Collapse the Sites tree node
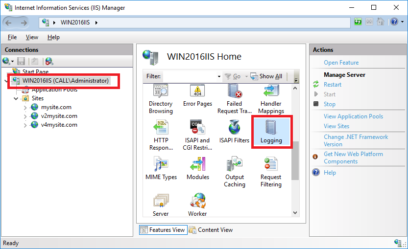The width and height of the screenshot is (408, 249). 16,98
